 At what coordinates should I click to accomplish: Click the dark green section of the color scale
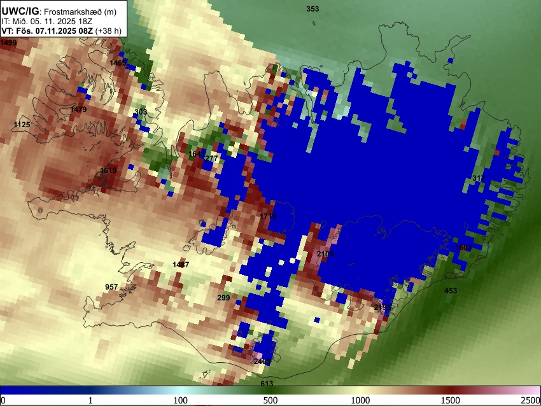pyautogui.click(x=270, y=390)
